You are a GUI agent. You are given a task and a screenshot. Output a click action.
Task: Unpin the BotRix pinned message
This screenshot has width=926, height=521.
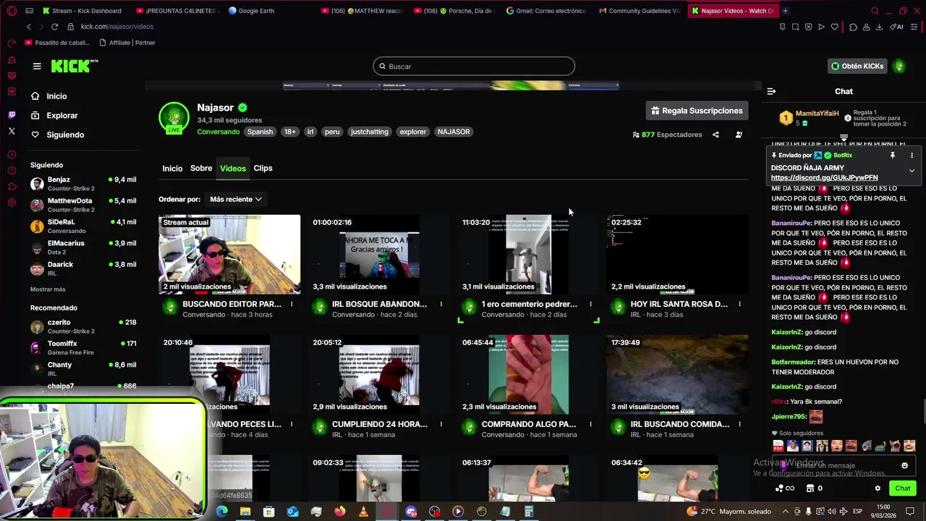(x=893, y=156)
